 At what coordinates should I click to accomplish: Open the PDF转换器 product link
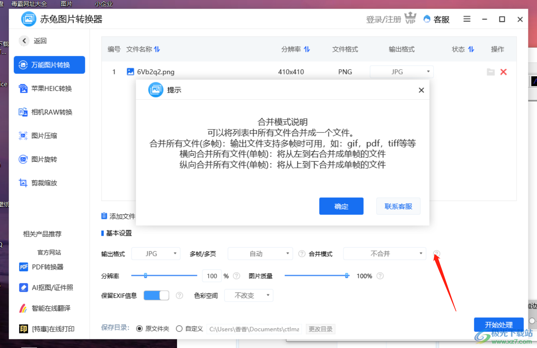pyautogui.click(x=42, y=267)
